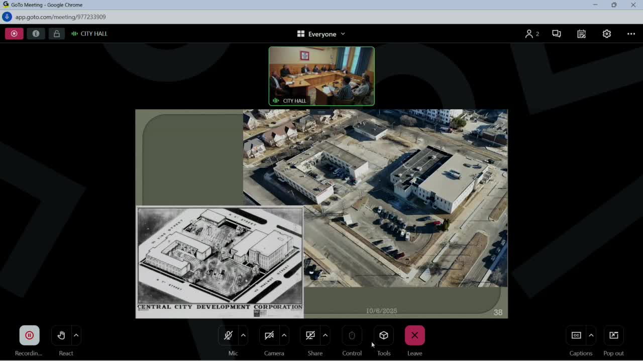Open GoTo meeting settings
Viewport: 643px width, 361px height.
tap(606, 34)
